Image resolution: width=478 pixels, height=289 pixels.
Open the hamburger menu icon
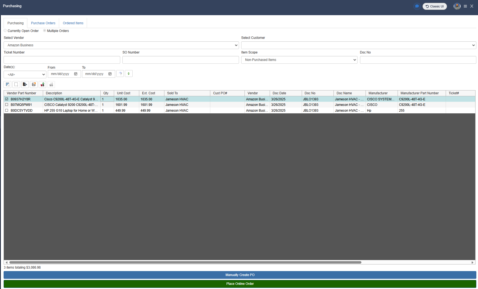(x=465, y=6)
